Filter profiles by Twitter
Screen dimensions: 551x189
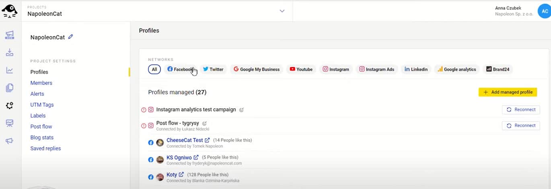click(213, 69)
